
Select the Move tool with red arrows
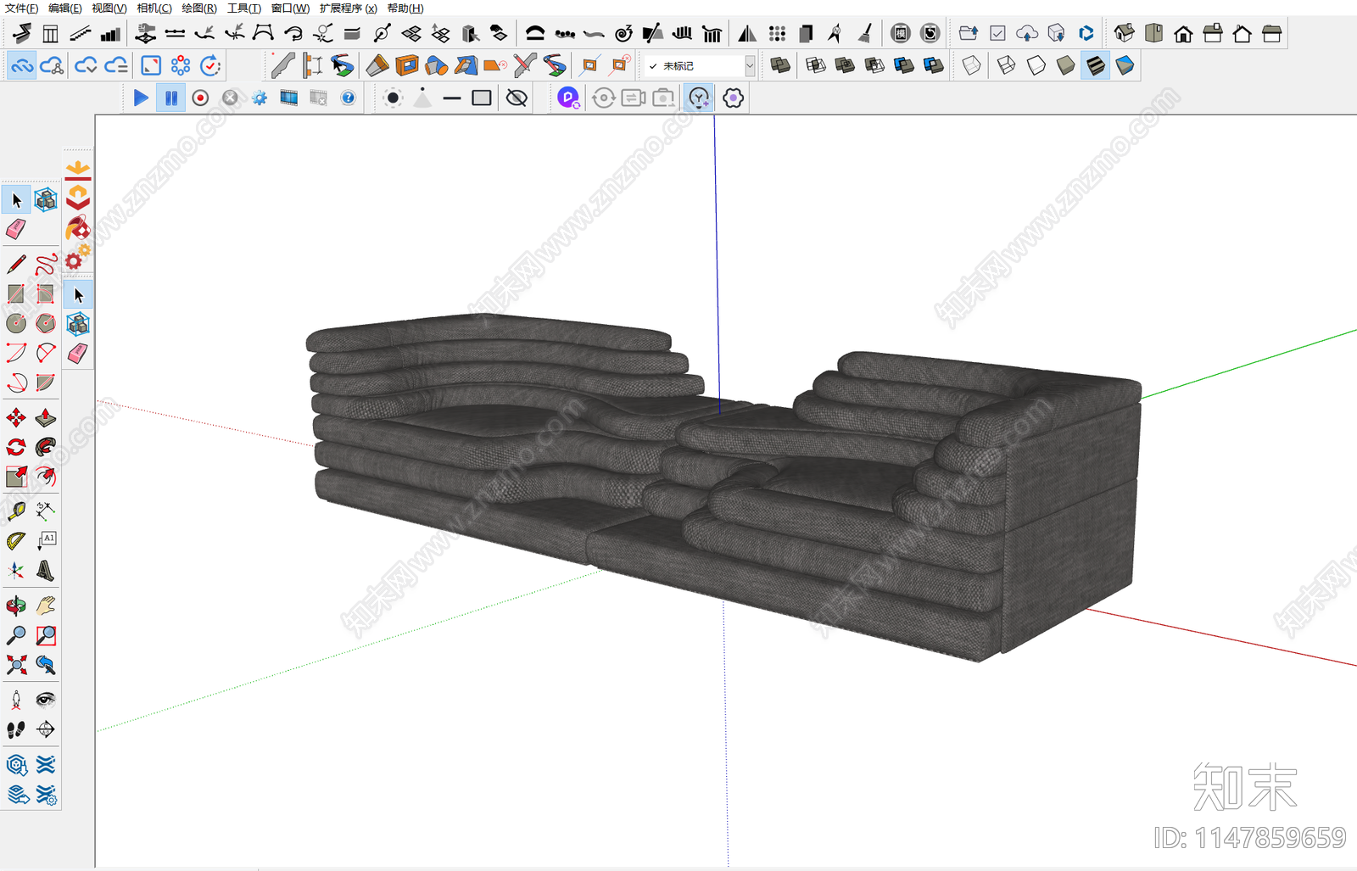point(16,417)
